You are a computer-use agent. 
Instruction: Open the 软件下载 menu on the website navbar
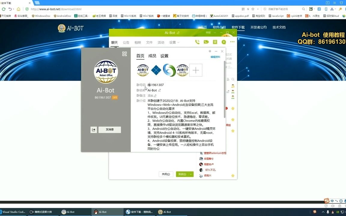(x=238, y=27)
